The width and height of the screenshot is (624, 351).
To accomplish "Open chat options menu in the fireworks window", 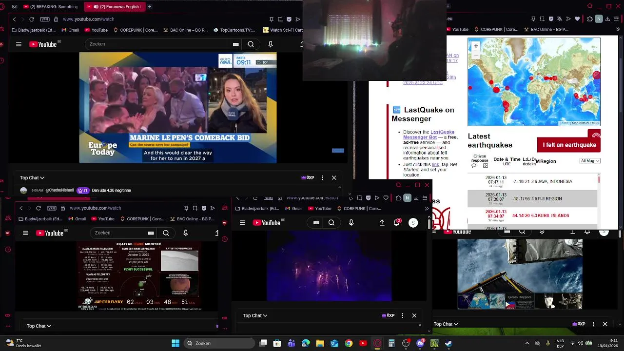I will (402, 316).
